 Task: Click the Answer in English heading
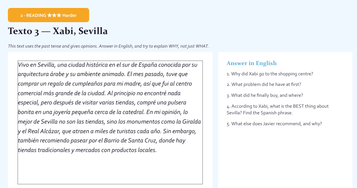coord(252,63)
